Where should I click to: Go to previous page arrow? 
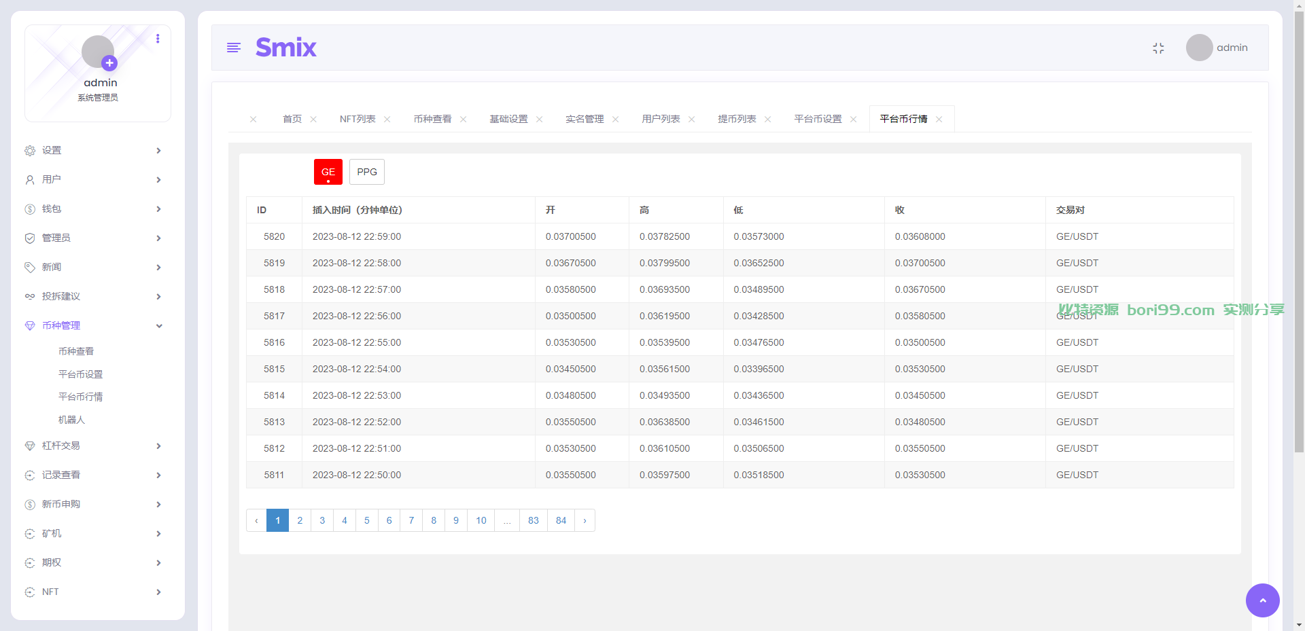pyautogui.click(x=256, y=520)
